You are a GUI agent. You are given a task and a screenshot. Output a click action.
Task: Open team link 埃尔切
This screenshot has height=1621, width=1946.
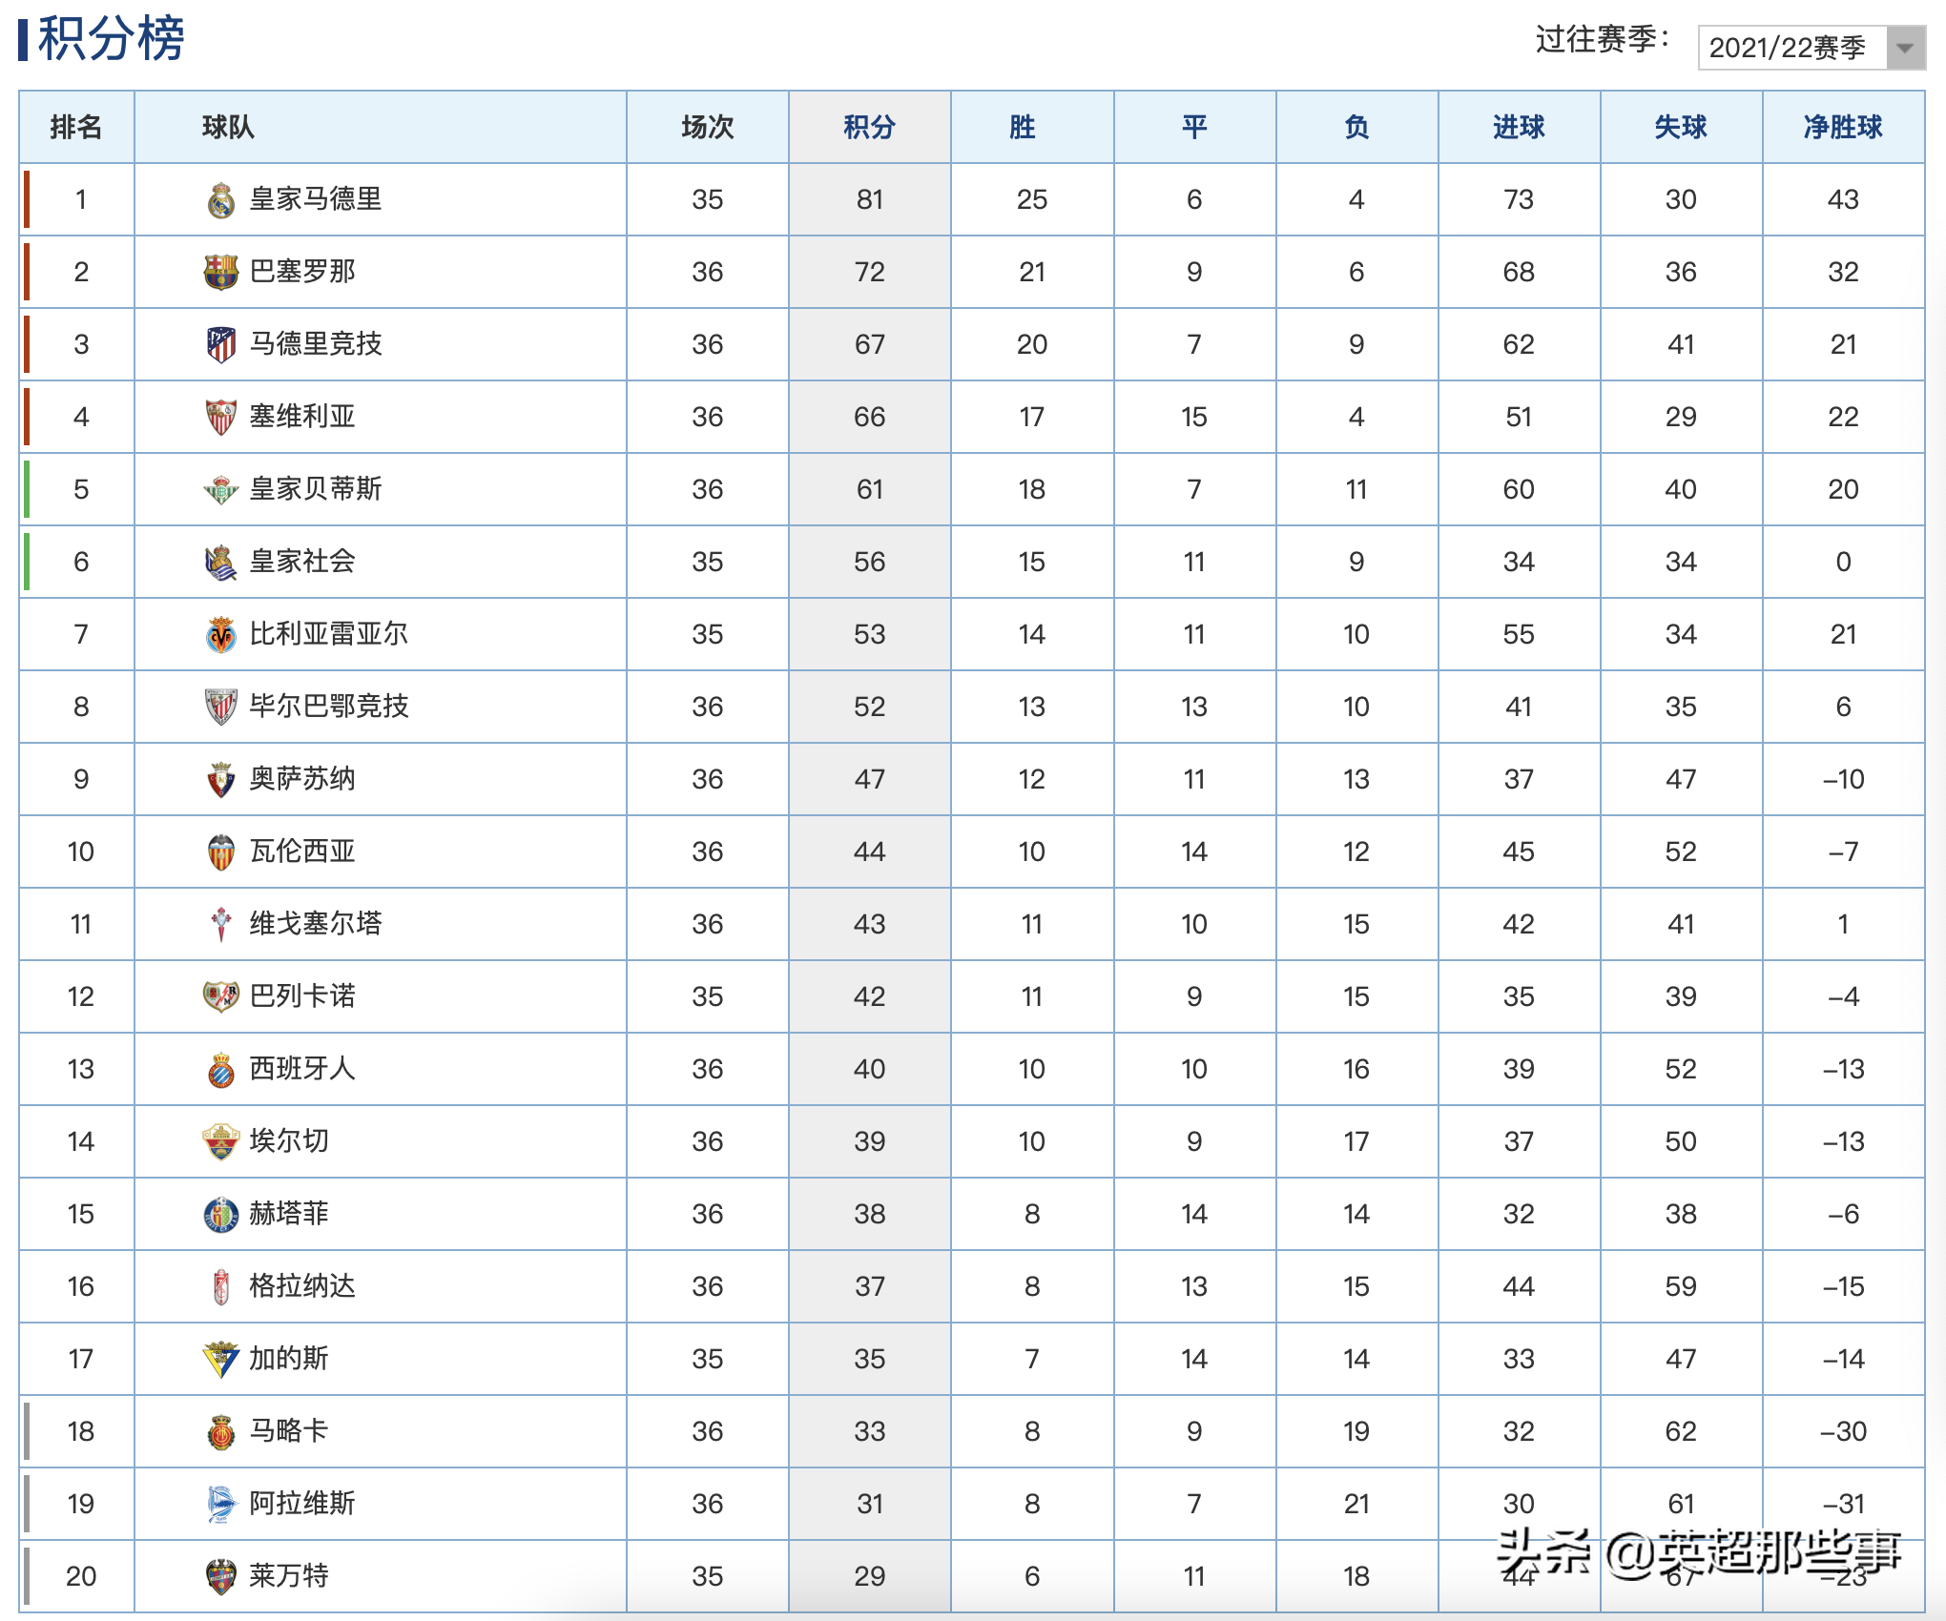(289, 1141)
